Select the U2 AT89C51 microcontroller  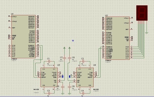click(118, 38)
